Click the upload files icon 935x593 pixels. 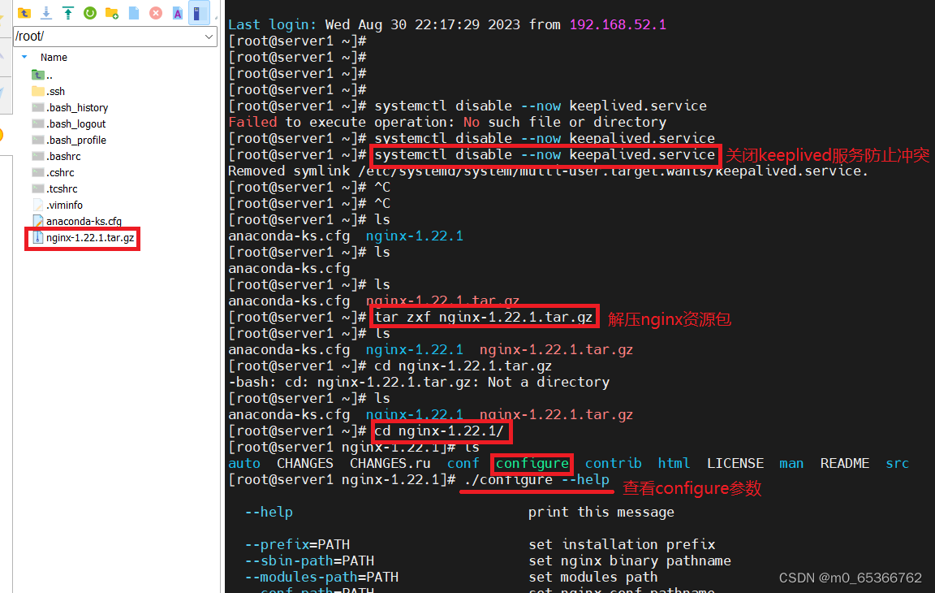(x=68, y=13)
